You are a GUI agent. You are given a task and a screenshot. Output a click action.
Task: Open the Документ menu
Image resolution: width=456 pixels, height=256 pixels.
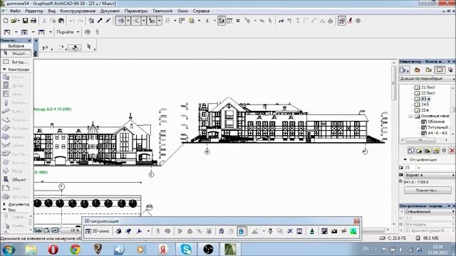click(x=110, y=11)
